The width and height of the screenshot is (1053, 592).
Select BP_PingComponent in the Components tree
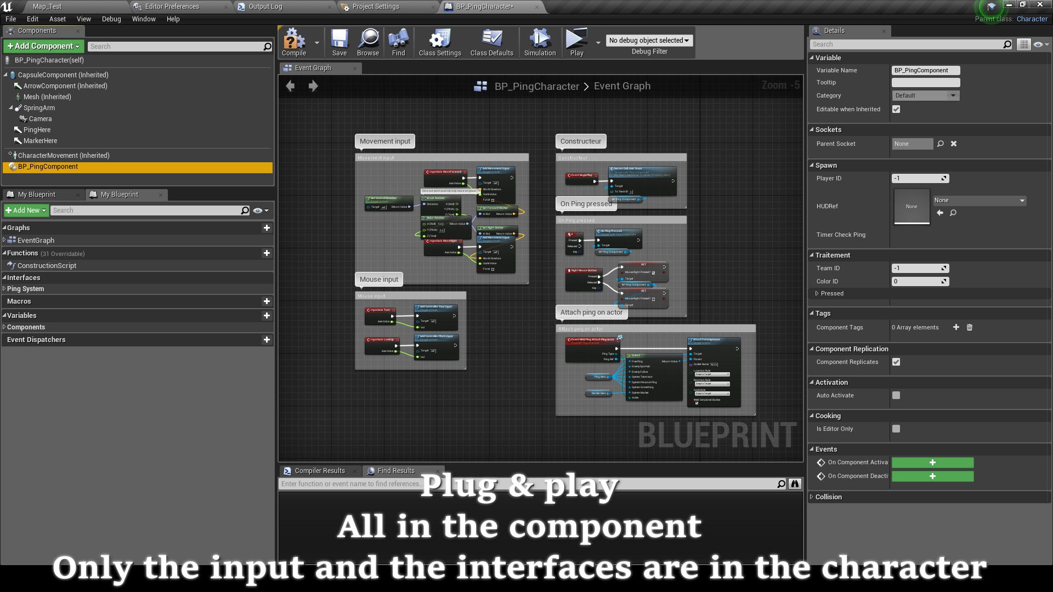pos(49,166)
